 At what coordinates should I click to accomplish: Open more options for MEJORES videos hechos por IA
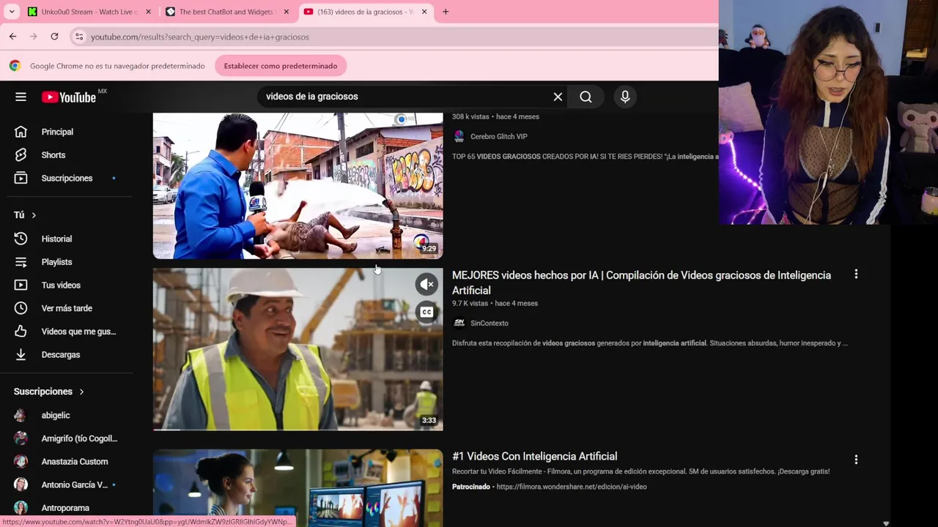pos(856,274)
